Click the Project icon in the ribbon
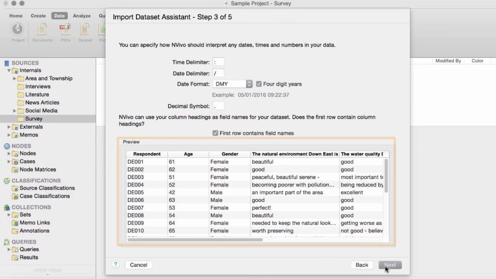This screenshot has height=279, width=496. pyautogui.click(x=18, y=30)
